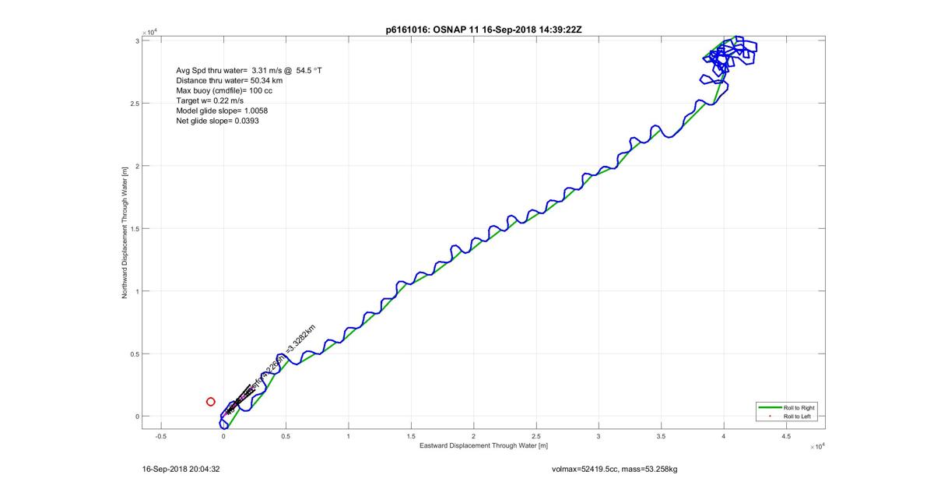934x482 pixels.
Task: Click the 'Max buoy (cmdfile)= 100 cc' line
Action: [224, 90]
